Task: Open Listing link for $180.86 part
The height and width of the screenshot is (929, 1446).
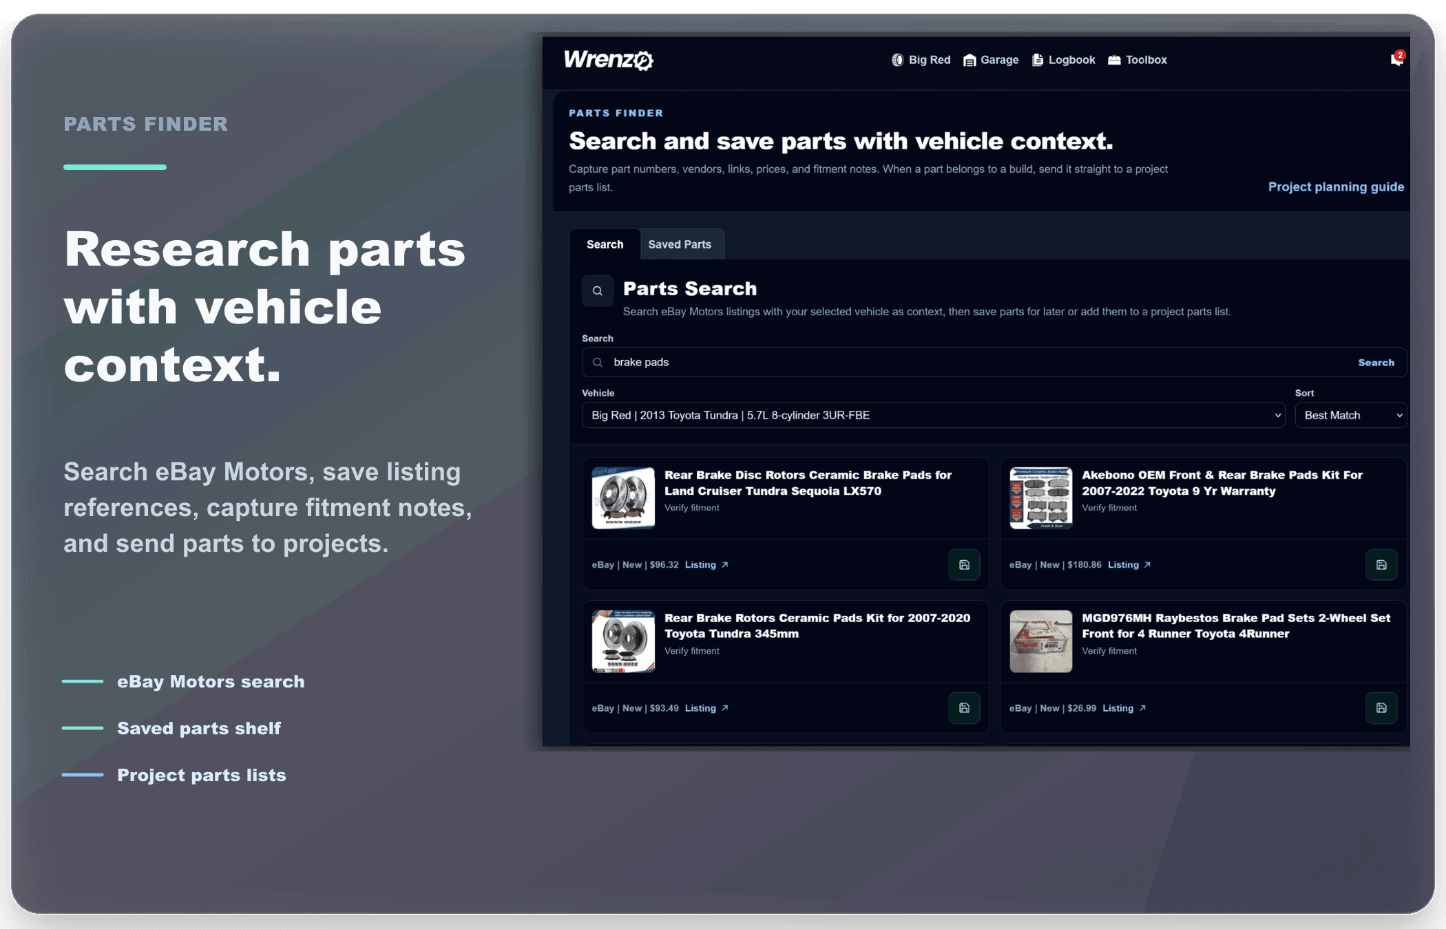Action: tap(1129, 565)
